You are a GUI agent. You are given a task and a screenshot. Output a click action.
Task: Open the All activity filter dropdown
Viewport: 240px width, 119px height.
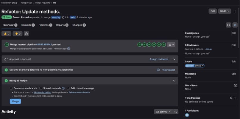(x=163, y=112)
